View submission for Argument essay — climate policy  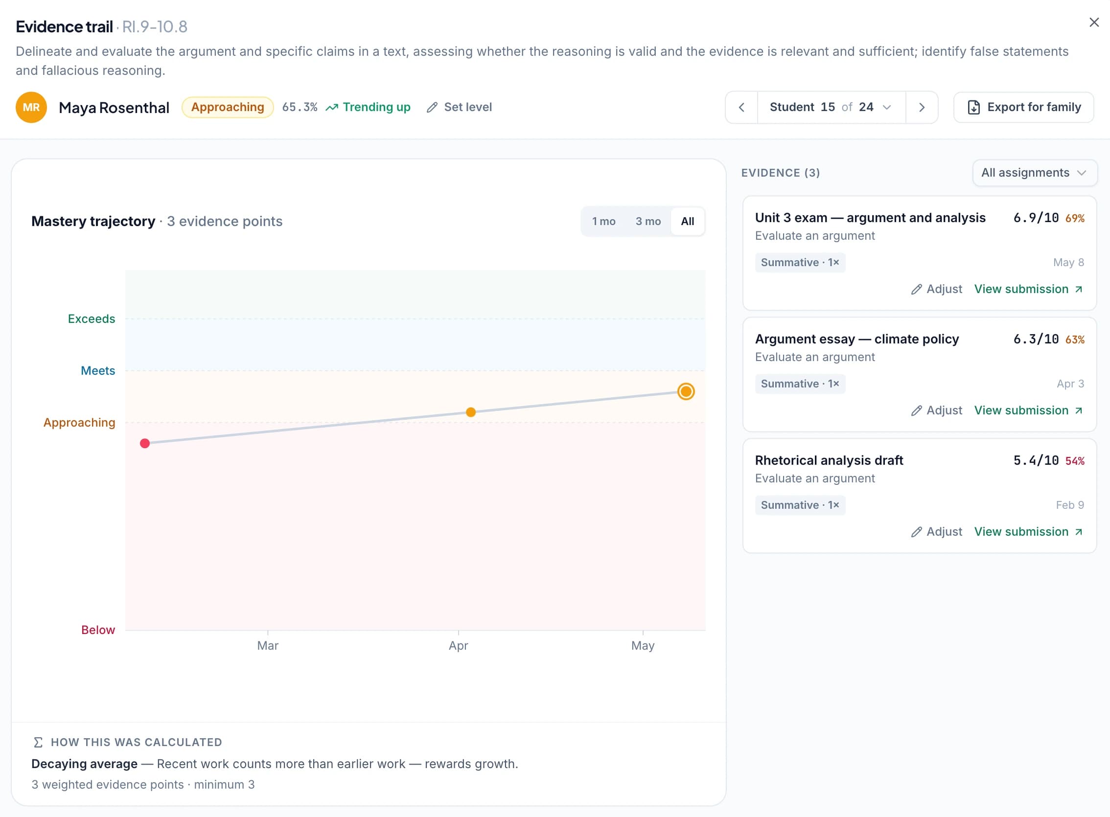(x=1028, y=410)
